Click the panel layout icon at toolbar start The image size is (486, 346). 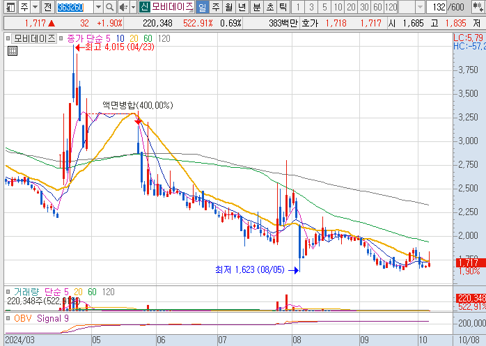coord(10,7)
